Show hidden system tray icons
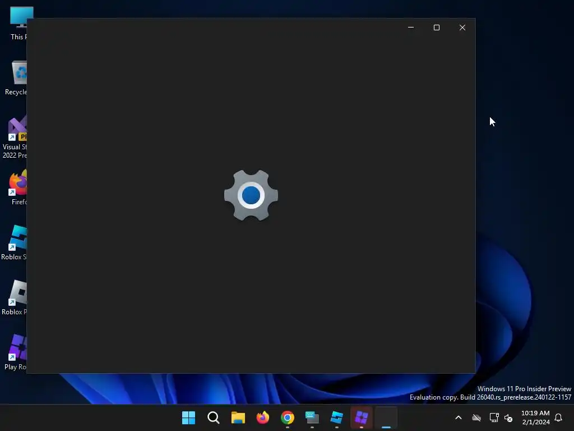The width and height of the screenshot is (574, 431). click(459, 418)
